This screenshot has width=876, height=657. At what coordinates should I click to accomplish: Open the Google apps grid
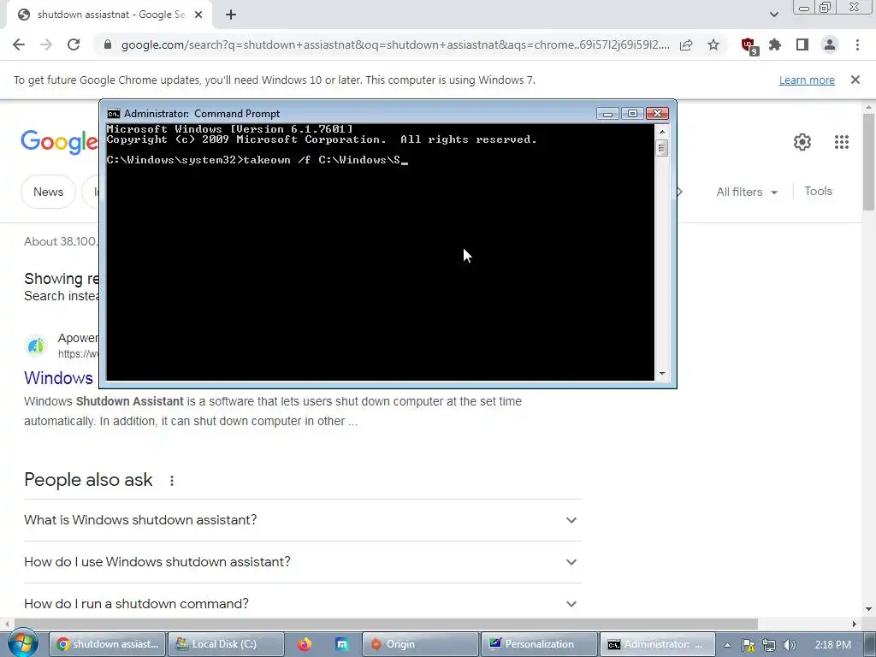point(842,142)
